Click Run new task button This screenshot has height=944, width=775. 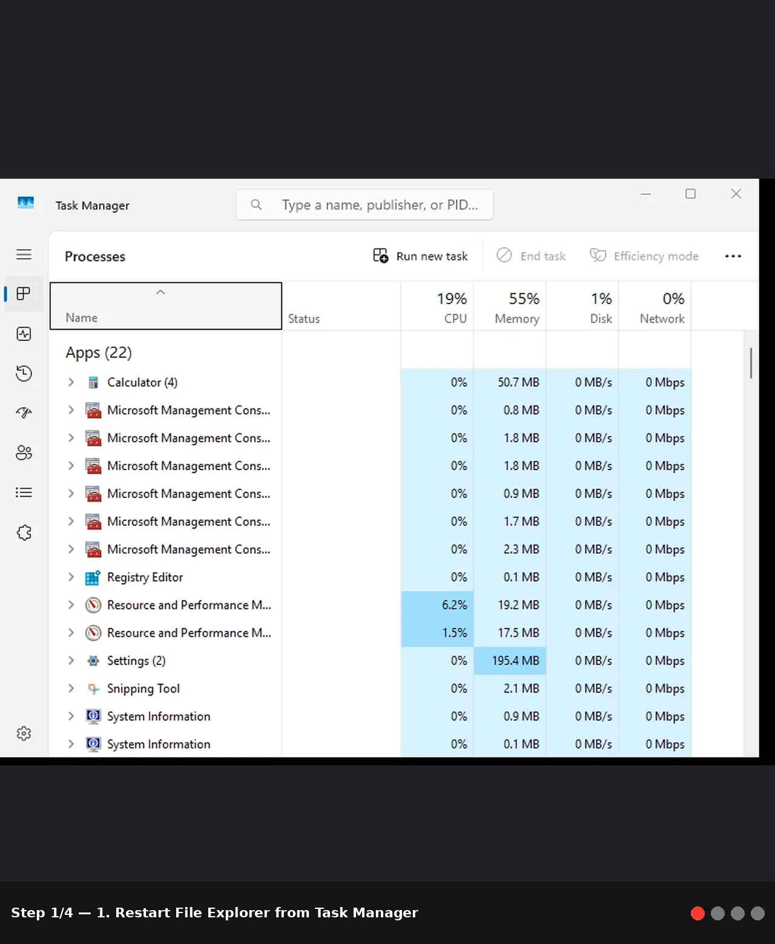(x=420, y=256)
